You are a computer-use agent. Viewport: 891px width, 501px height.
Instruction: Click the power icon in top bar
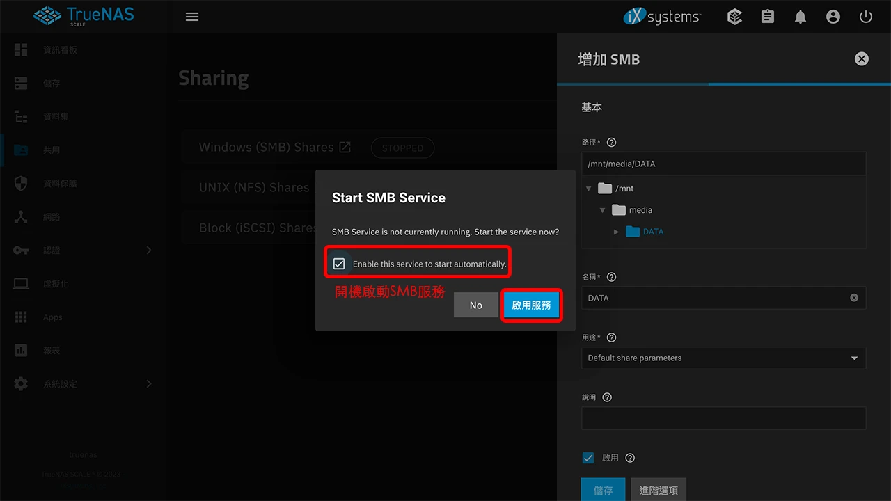pyautogui.click(x=866, y=17)
